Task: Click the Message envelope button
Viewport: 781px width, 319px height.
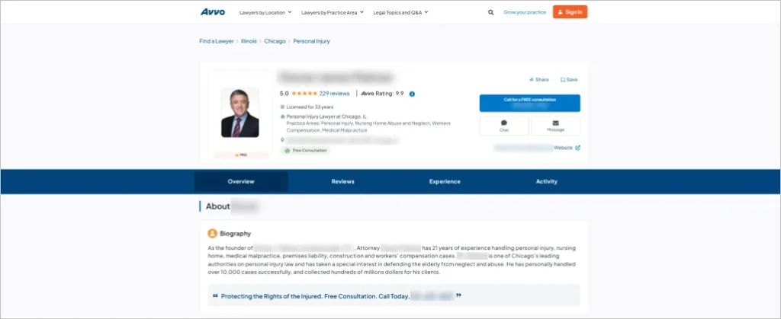Action: pyautogui.click(x=555, y=126)
